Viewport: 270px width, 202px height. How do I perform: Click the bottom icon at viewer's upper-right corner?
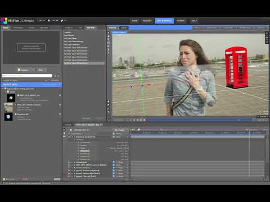[x=267, y=42]
